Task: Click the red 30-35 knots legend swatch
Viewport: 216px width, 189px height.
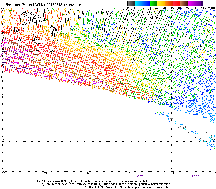Action: click(176, 3)
